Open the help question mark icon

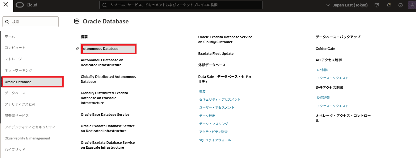click(401, 5)
